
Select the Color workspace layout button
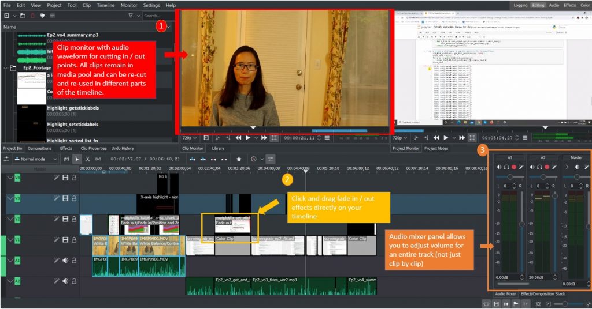tap(585, 5)
